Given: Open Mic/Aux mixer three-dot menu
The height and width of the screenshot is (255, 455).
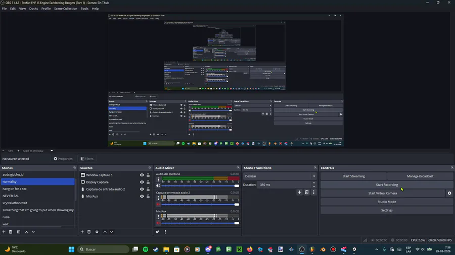Looking at the screenshot, I should 158,217.
